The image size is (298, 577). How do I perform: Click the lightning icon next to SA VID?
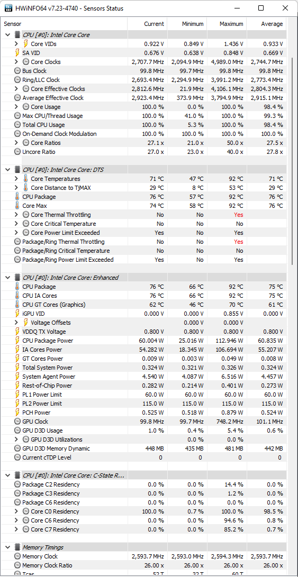[17, 52]
